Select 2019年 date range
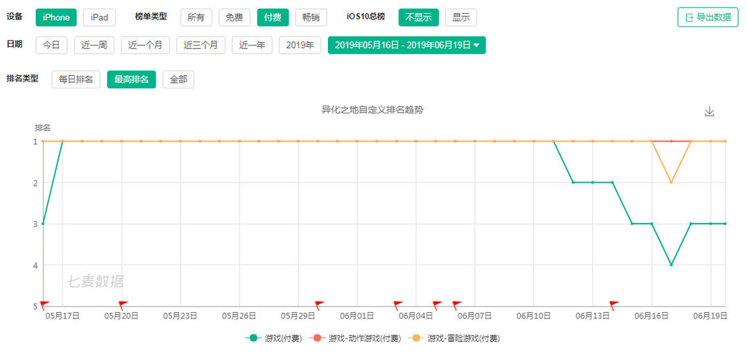 (300, 45)
